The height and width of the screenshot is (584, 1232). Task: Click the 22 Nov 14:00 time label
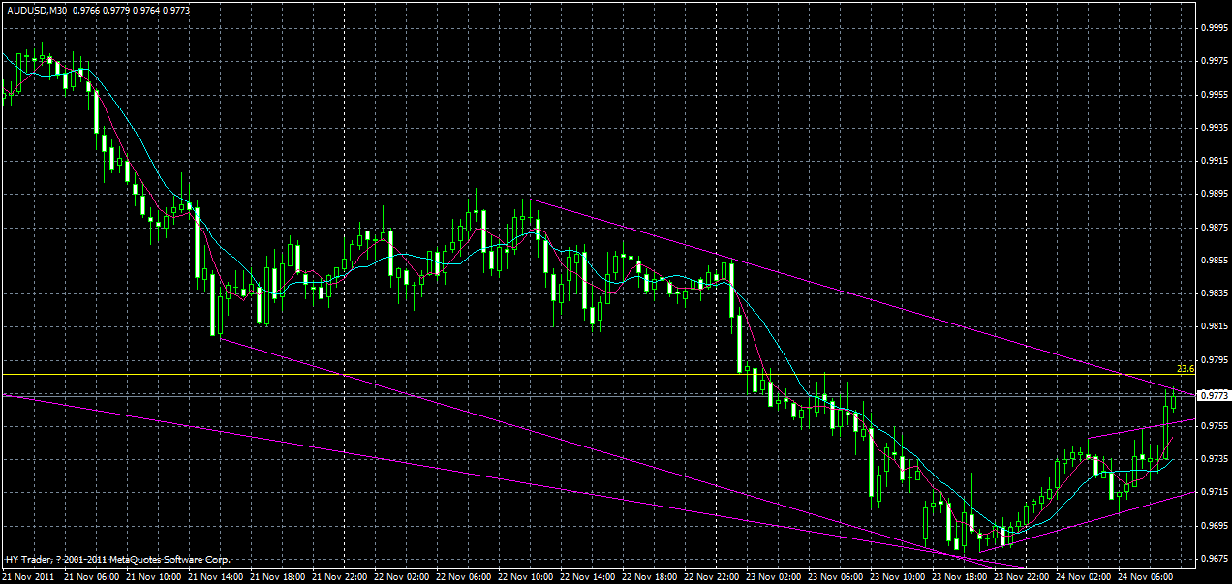tap(588, 575)
